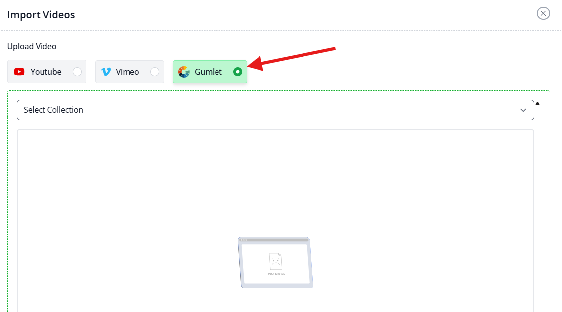The image size is (562, 312).
Task: Click the NO DATA browser window illustration
Action: [275, 263]
